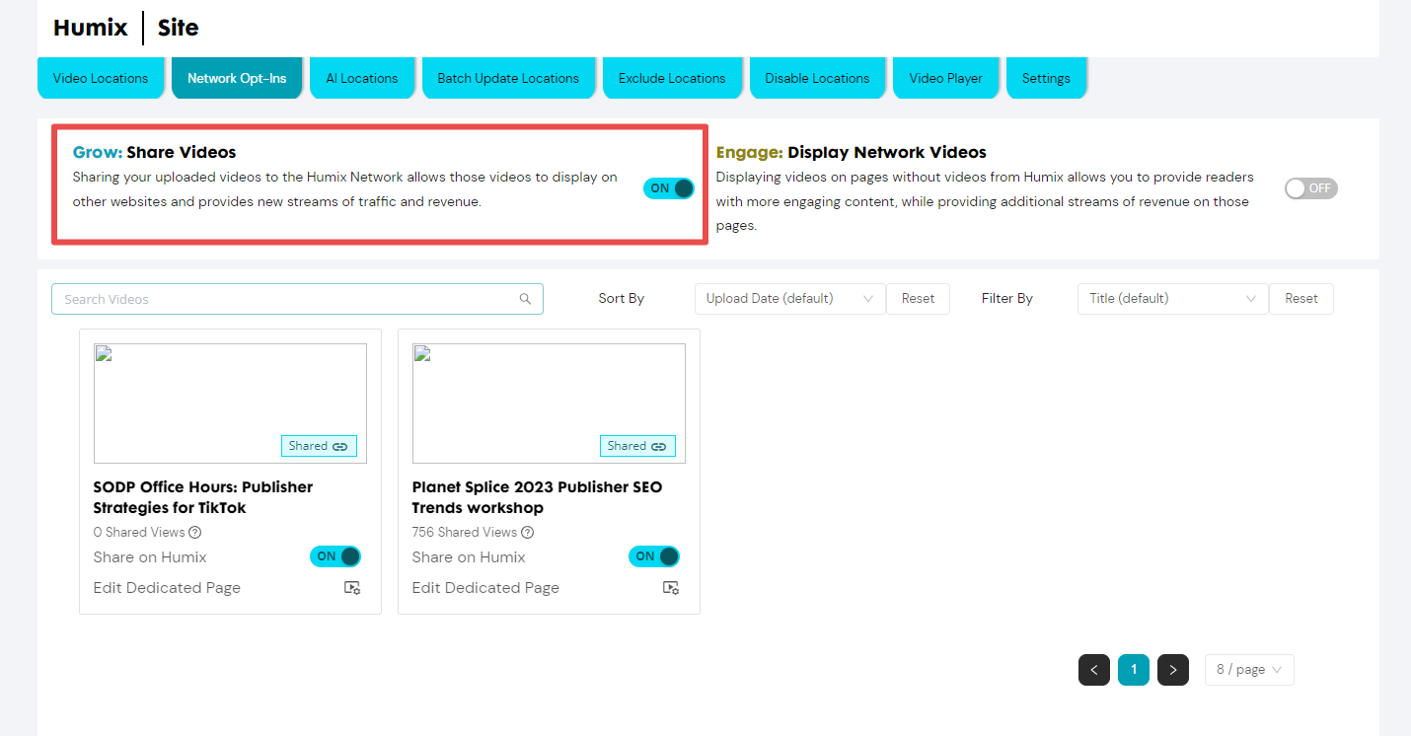Click Edit Dedicated Page for Planet Splice workshop
The image size is (1411, 736).
click(485, 588)
